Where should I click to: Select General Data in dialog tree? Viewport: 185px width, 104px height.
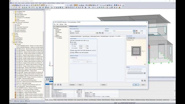58,30
